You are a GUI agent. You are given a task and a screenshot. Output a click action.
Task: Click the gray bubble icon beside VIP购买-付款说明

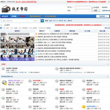[3, 69]
